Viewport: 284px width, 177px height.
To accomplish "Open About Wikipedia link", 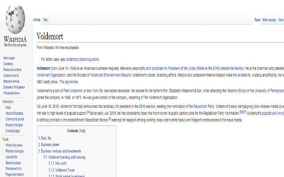I will coord(14,113).
